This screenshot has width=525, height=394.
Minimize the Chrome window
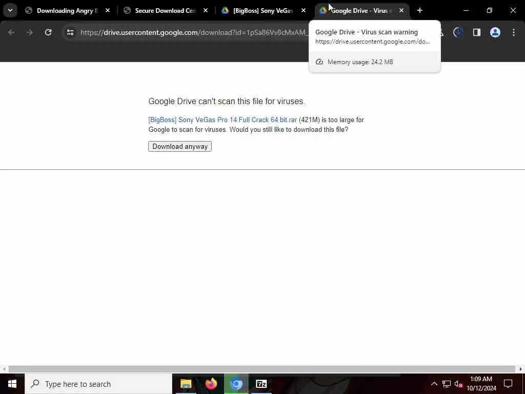pos(466,10)
